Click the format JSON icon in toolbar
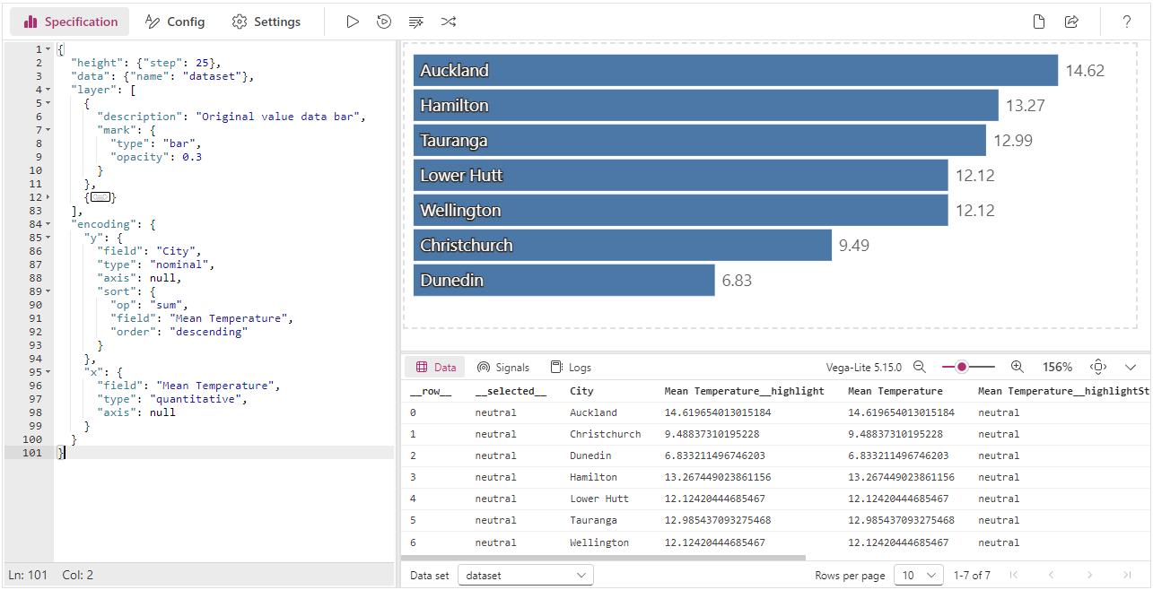Viewport: 1153px width, 590px height. pos(415,22)
